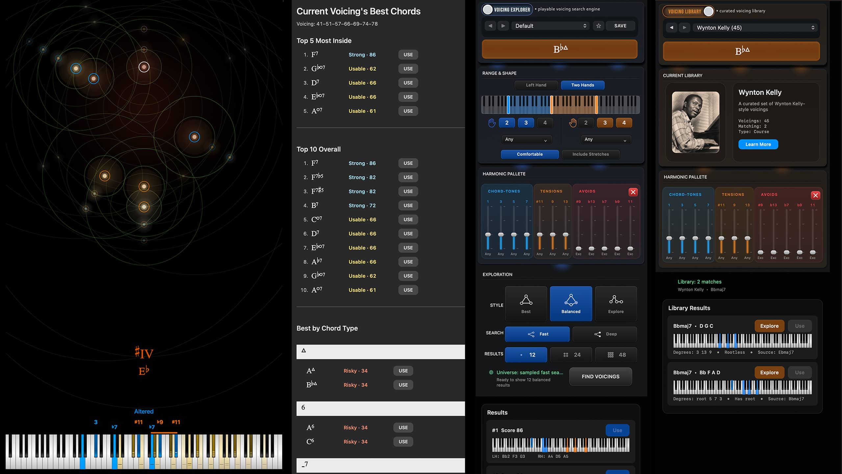This screenshot has width=842, height=474.
Task: Set results count to 48
Action: click(616, 355)
